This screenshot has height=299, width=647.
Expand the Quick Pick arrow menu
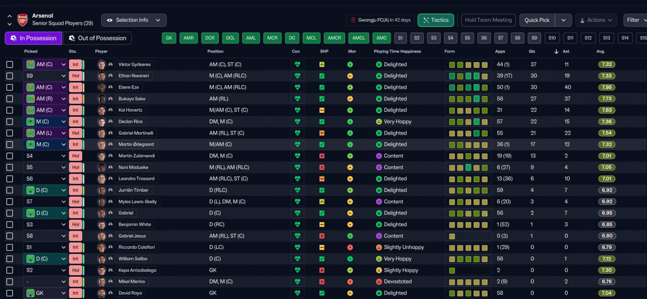click(564, 20)
